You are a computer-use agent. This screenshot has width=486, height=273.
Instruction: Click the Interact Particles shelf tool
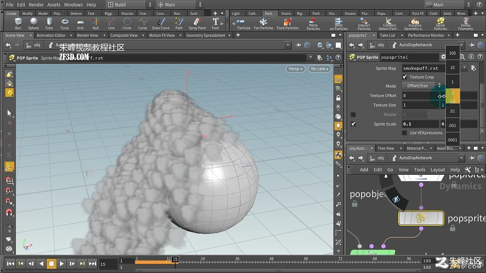tap(364, 24)
